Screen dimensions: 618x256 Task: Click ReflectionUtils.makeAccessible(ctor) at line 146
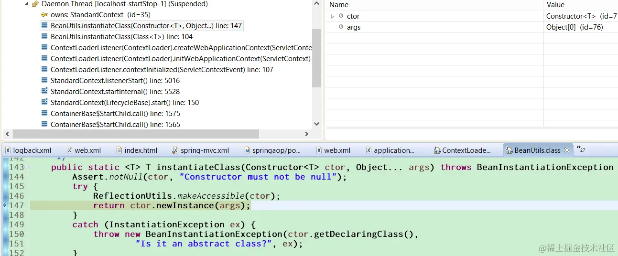(186, 196)
